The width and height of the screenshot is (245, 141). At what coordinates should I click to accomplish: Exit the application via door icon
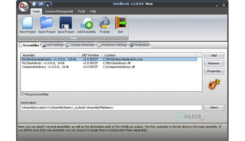click(120, 25)
